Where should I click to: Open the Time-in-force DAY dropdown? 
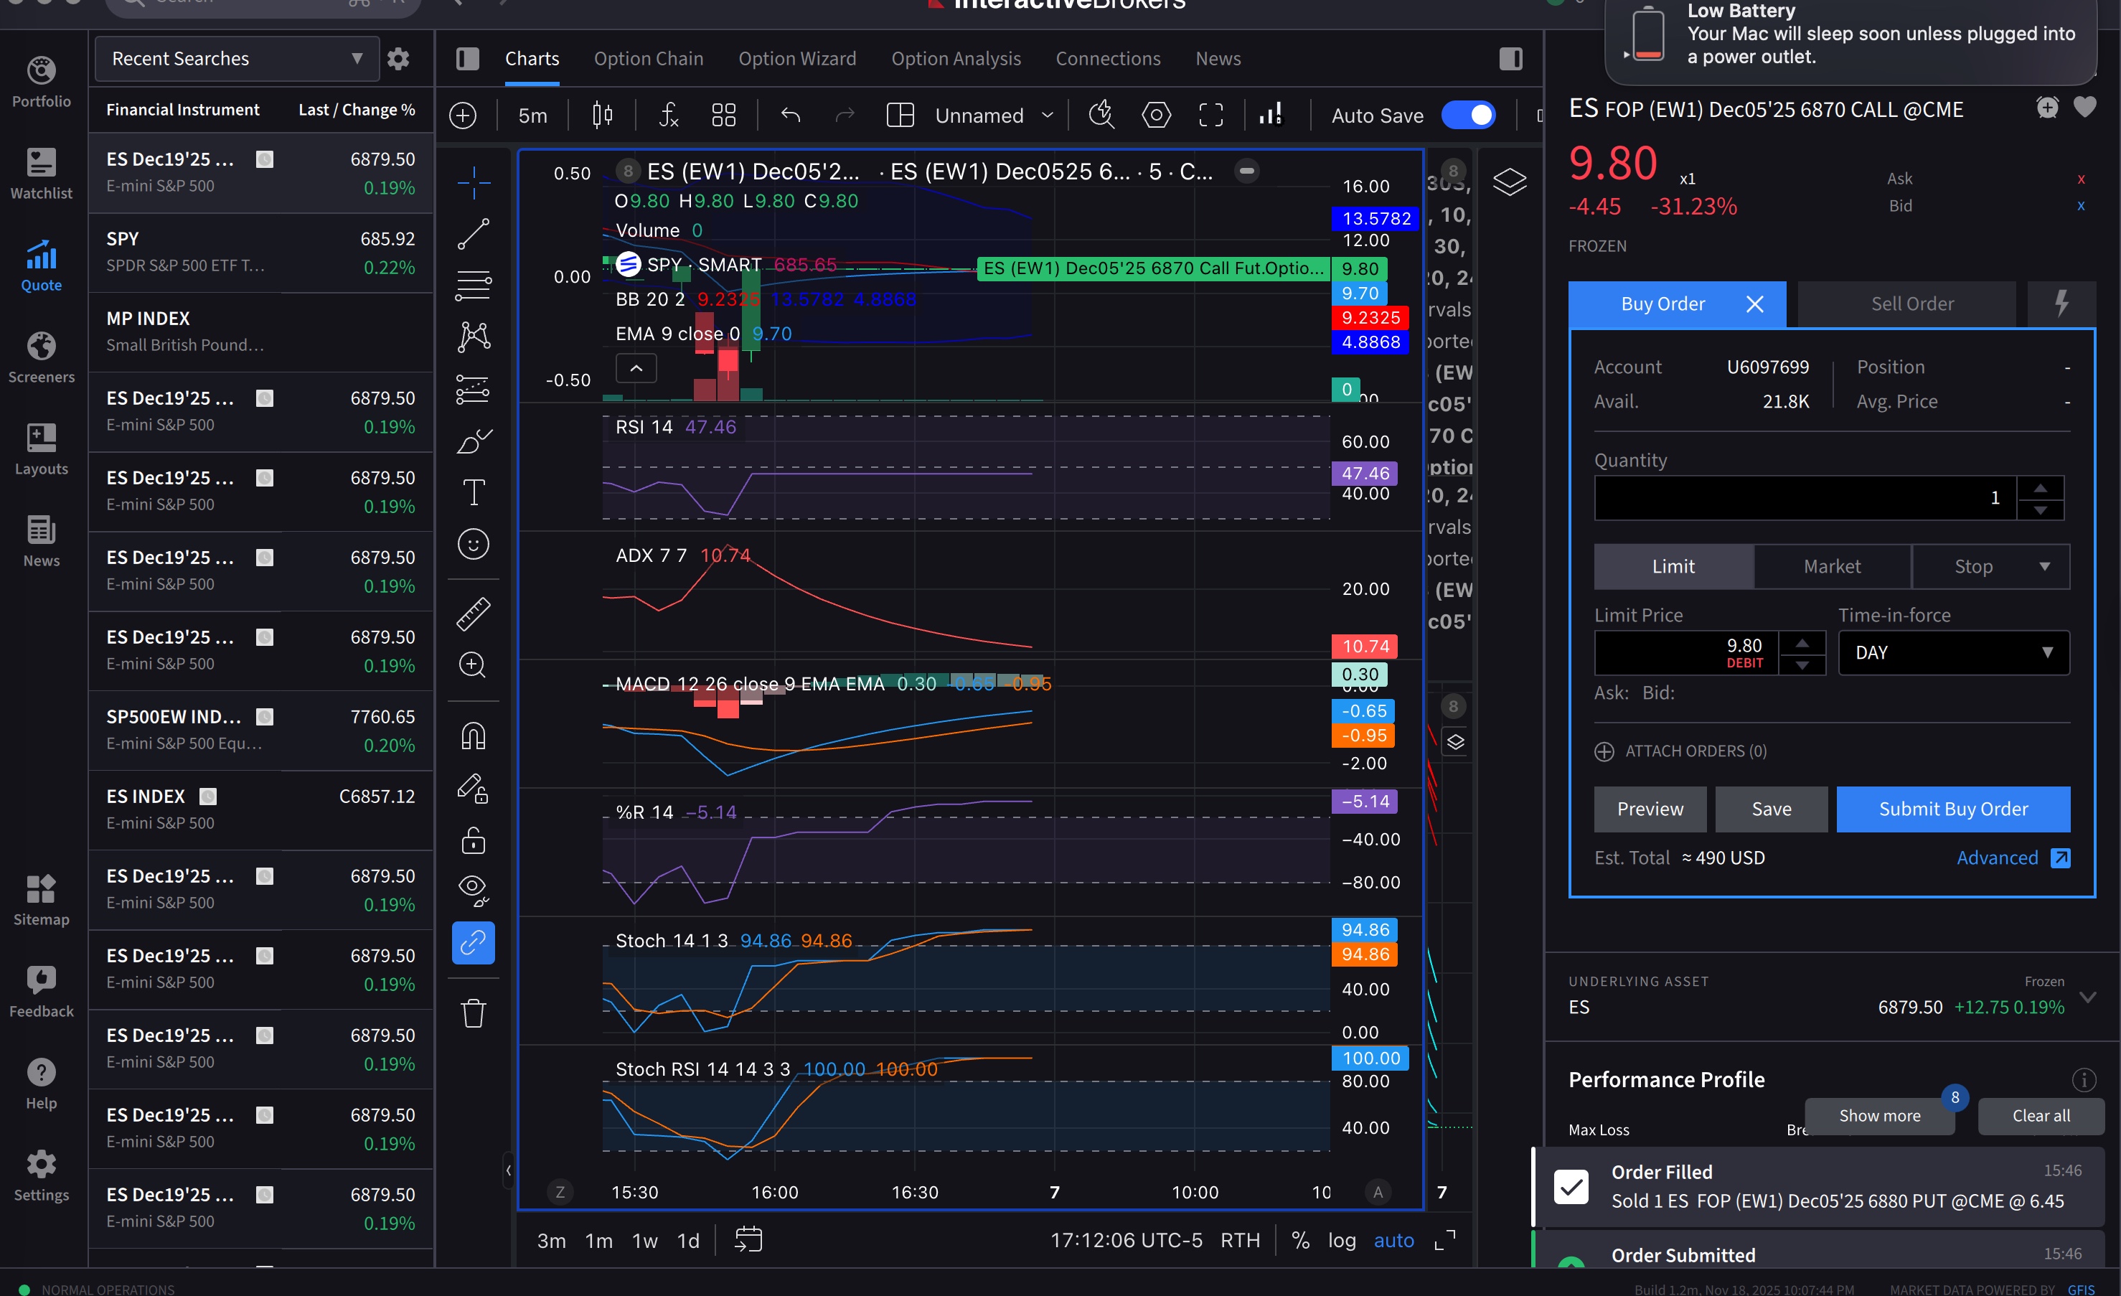[1953, 653]
